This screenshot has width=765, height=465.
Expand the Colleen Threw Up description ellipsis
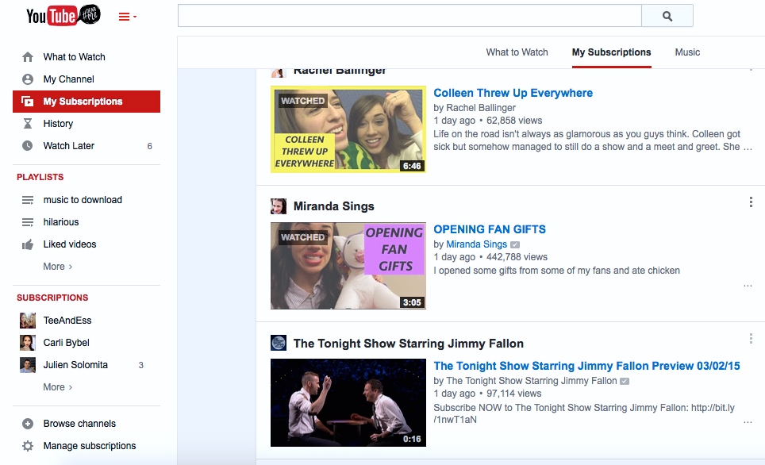(748, 148)
